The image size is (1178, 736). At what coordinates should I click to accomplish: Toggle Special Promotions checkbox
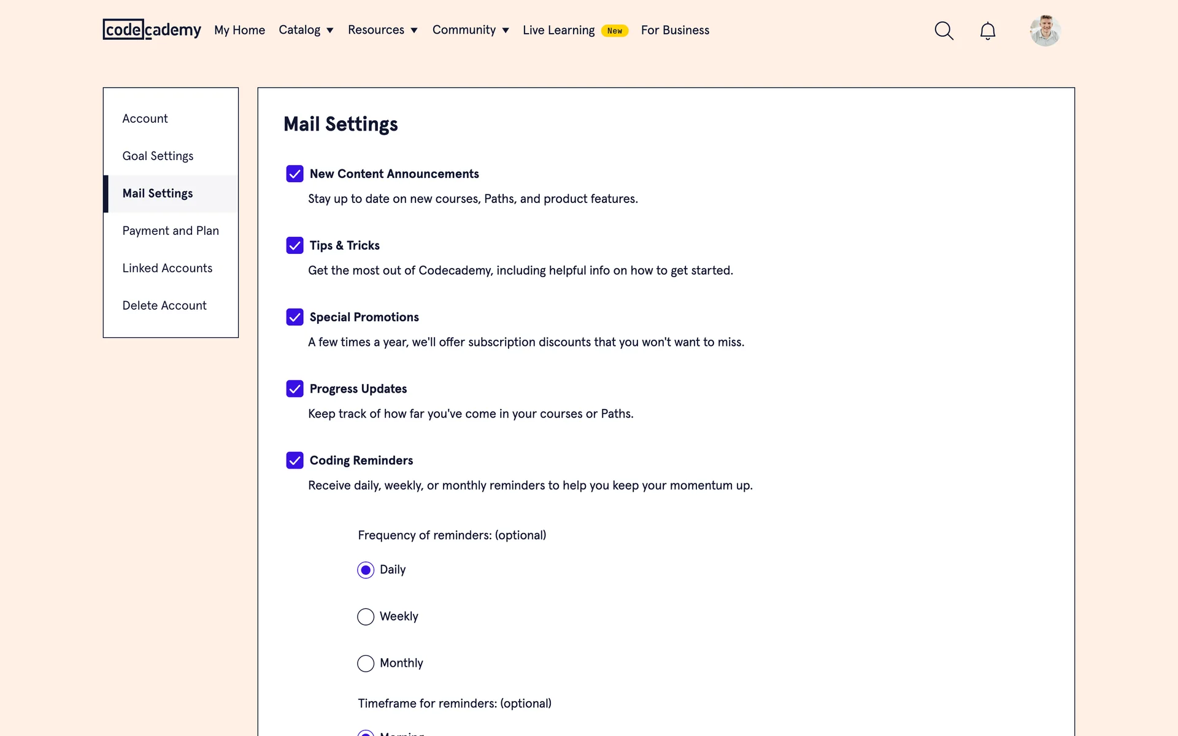click(x=294, y=317)
